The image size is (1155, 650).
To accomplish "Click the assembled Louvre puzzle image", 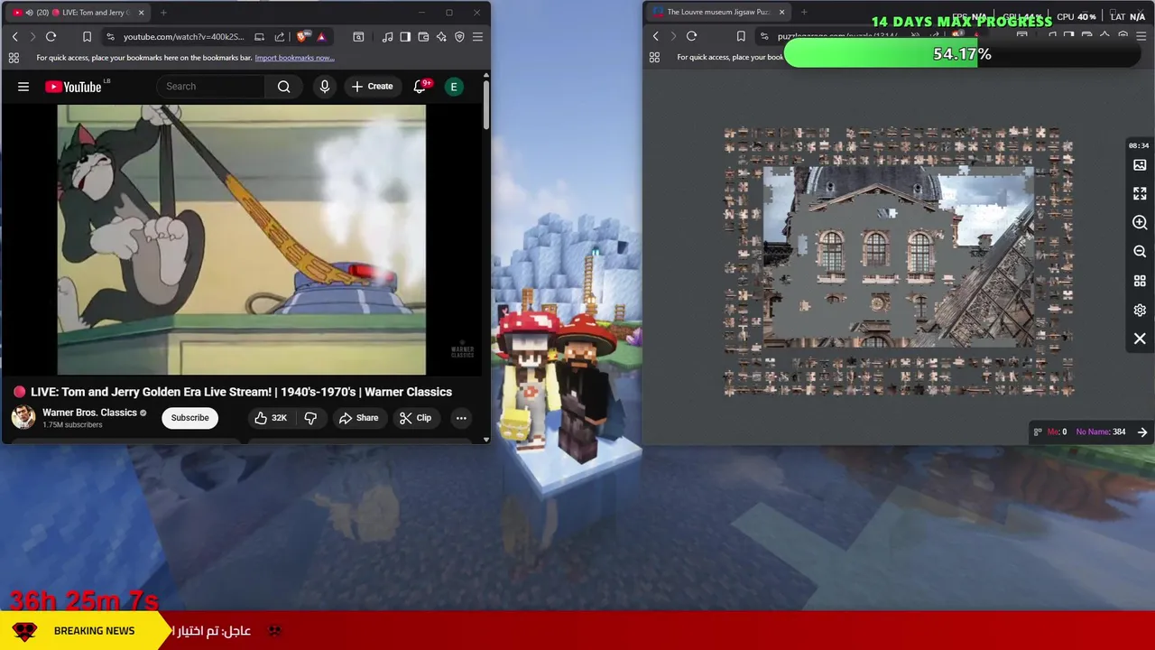I will pyautogui.click(x=900, y=256).
